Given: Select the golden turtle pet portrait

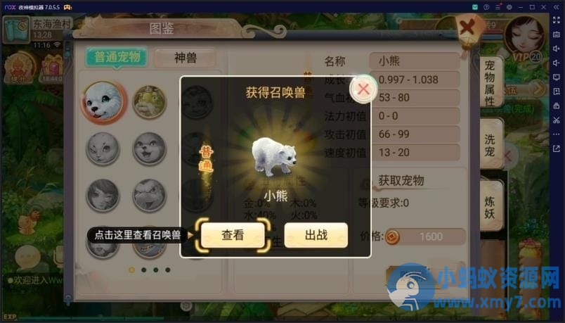Looking at the screenshot, I should pyautogui.click(x=149, y=102).
